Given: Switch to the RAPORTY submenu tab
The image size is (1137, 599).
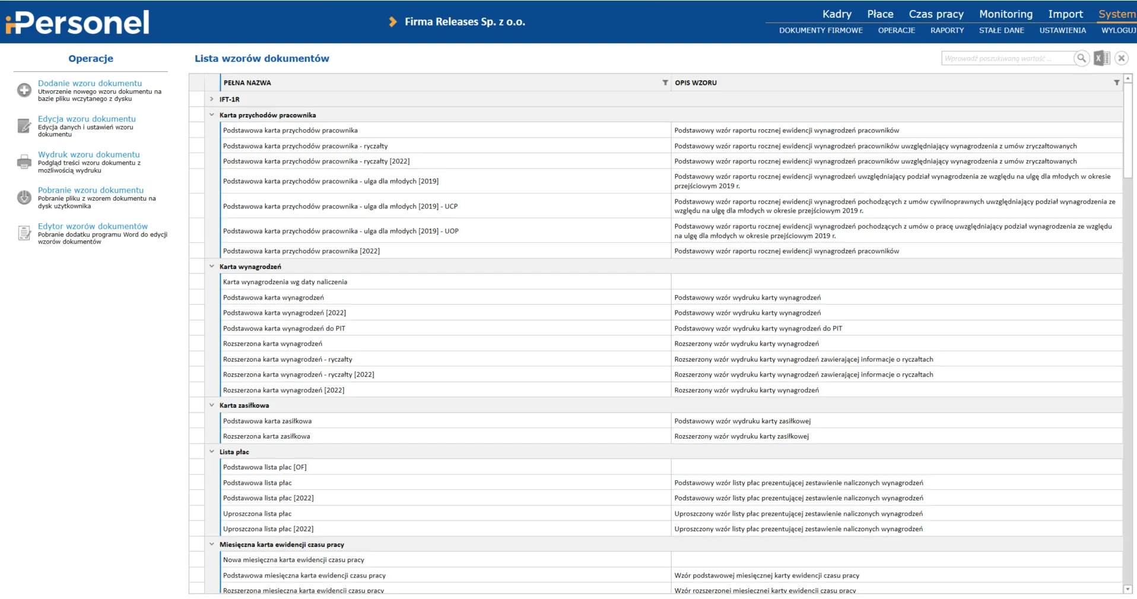Looking at the screenshot, I should coord(947,30).
